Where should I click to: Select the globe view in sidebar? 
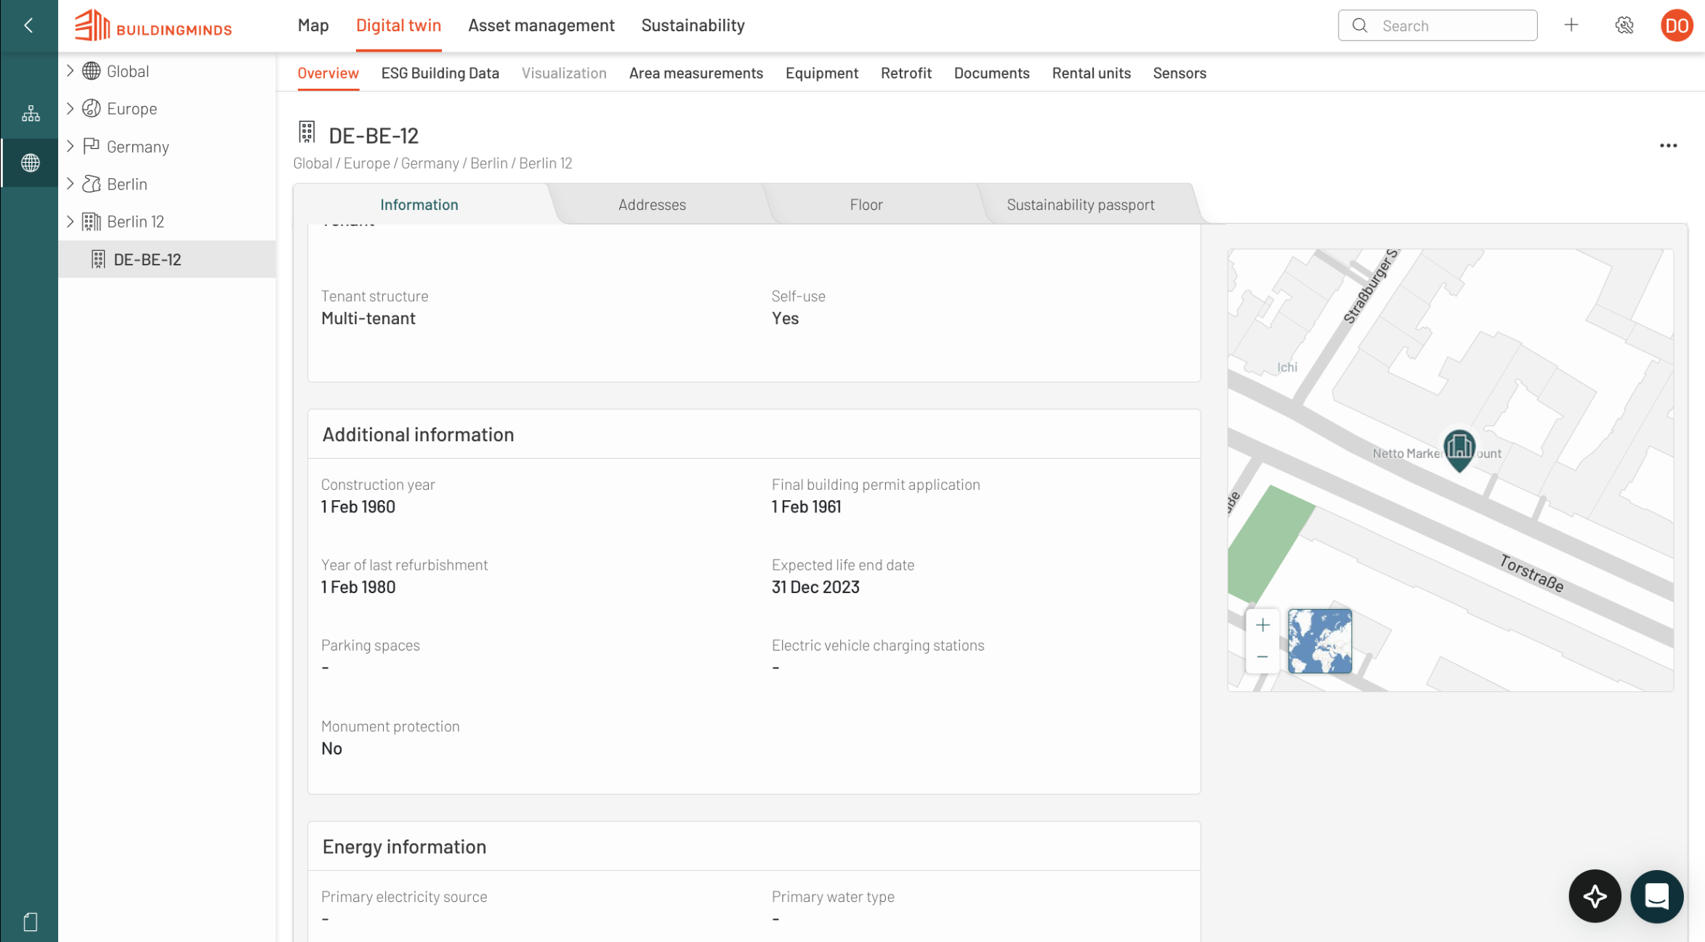(30, 163)
